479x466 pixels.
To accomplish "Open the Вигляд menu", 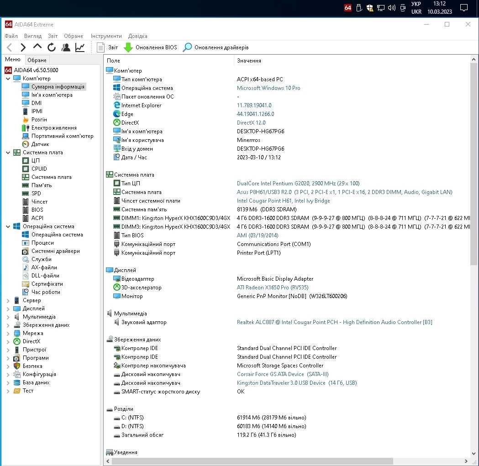I will click(33, 36).
